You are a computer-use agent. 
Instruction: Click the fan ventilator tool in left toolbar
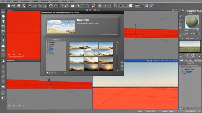coord(3,93)
